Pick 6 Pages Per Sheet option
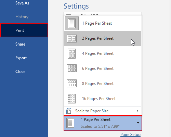The image size is (171, 137). pyautogui.click(x=103, y=68)
